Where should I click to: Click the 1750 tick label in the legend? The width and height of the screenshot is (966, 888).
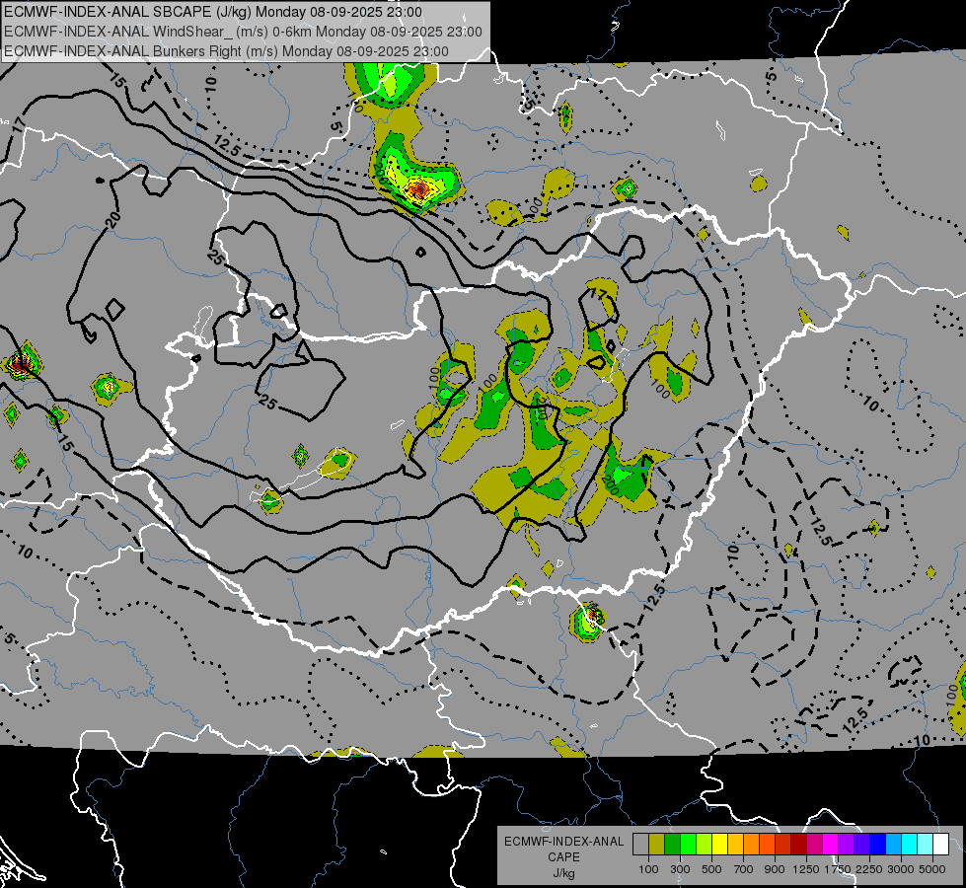pyautogui.click(x=838, y=869)
